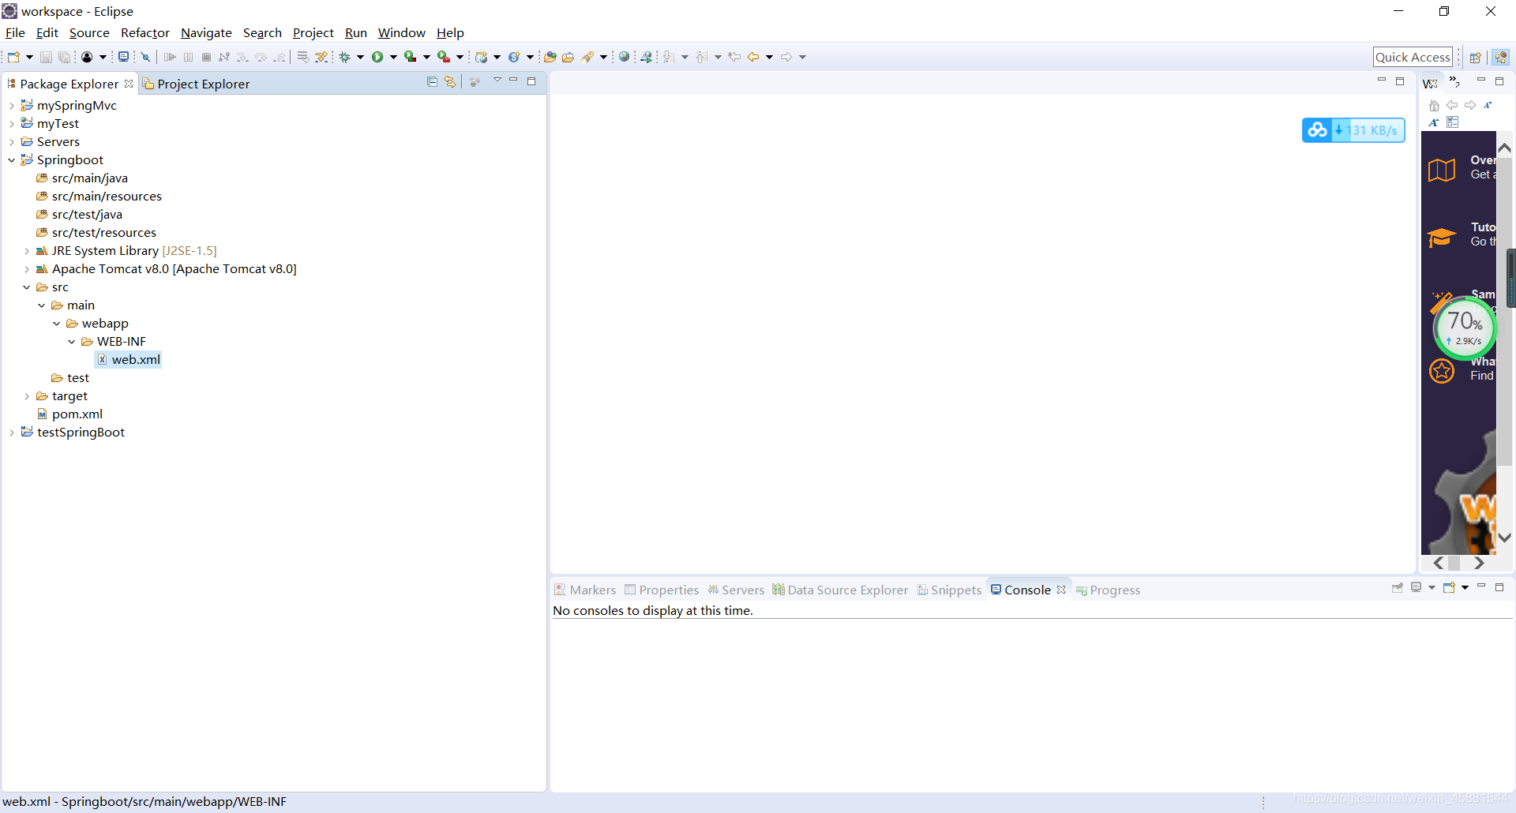Click the Coverage run icon
The height and width of the screenshot is (813, 1516).
[410, 57]
